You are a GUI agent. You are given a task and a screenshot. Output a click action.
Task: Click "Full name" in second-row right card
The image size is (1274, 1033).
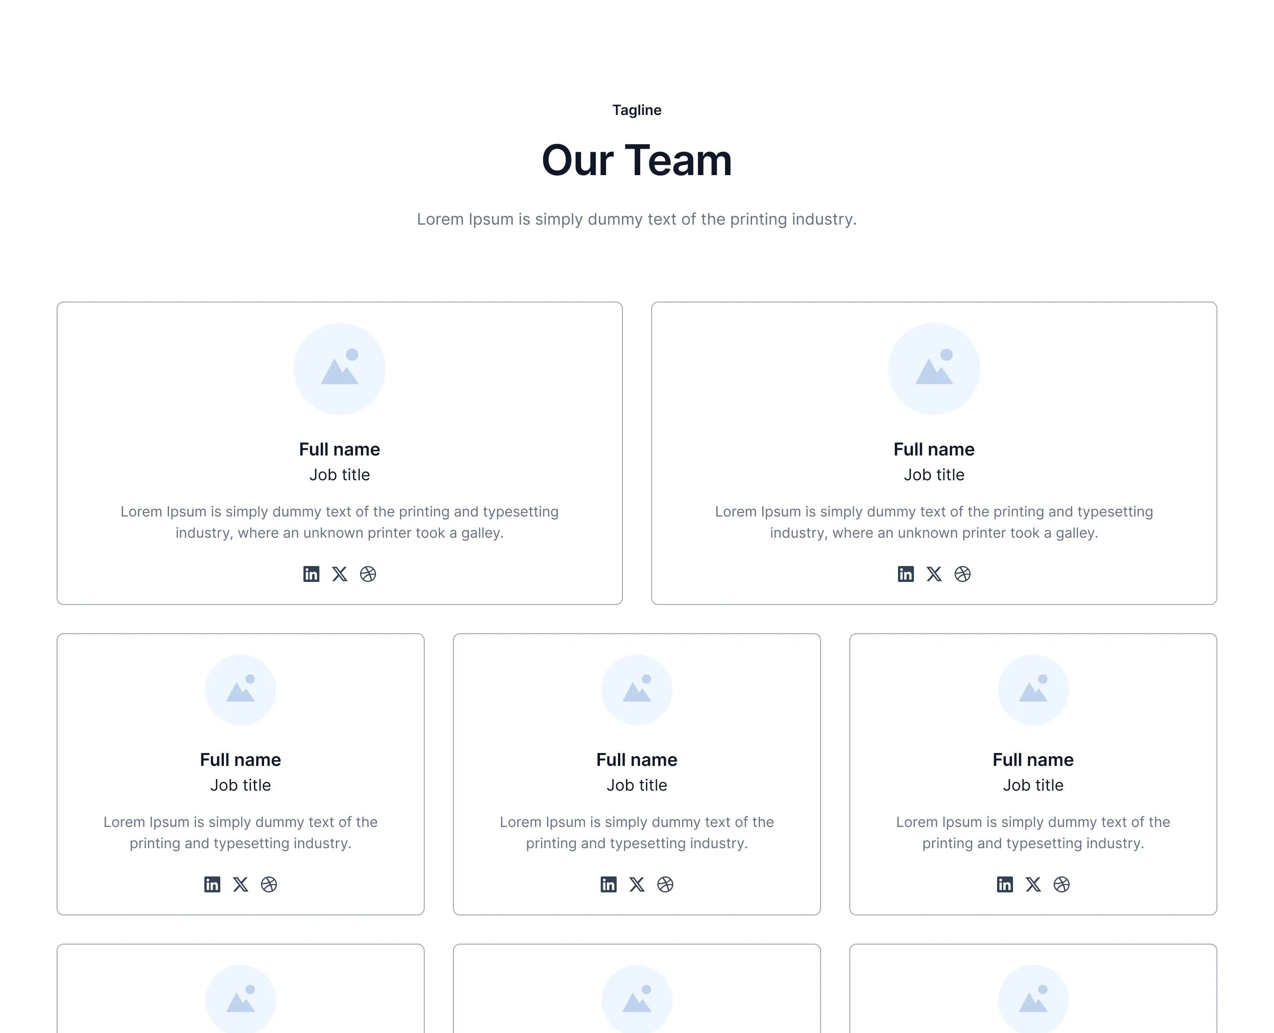(1033, 760)
